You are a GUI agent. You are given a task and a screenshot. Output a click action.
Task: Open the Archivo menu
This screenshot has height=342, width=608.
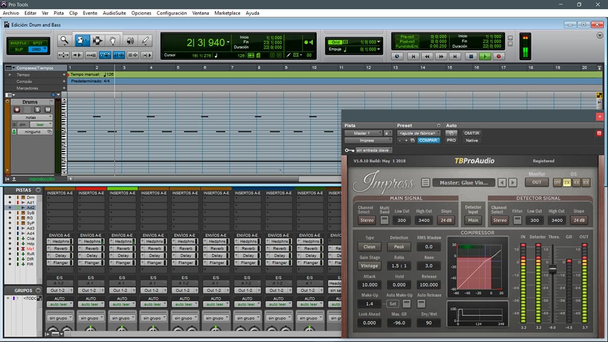click(11, 13)
